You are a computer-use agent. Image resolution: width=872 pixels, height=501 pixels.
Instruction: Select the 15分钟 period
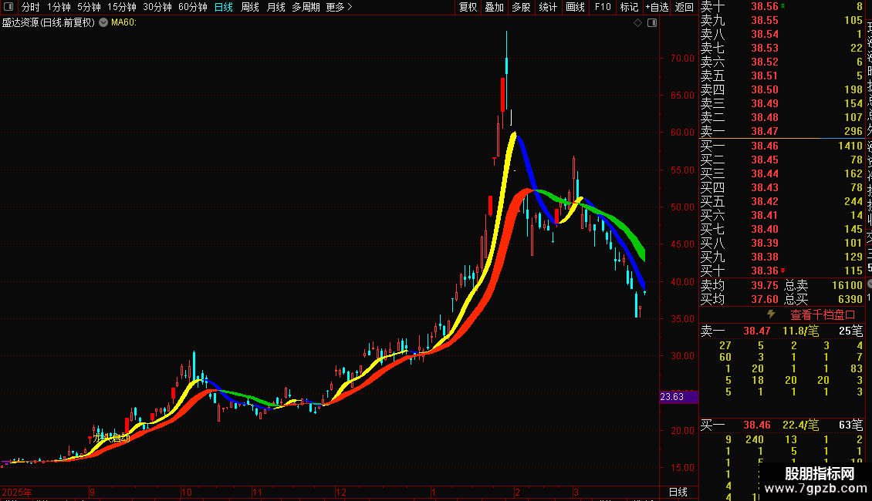pos(121,7)
